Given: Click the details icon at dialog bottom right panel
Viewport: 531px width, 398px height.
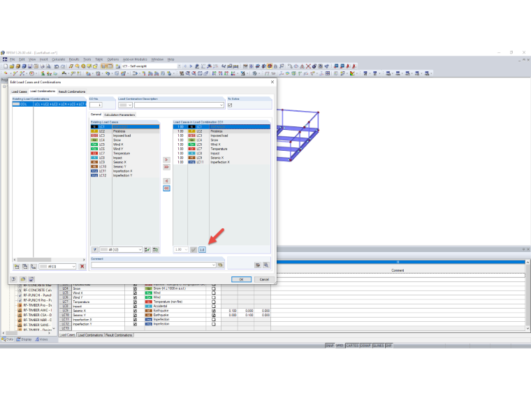Looking at the screenshot, I should click(x=258, y=265).
